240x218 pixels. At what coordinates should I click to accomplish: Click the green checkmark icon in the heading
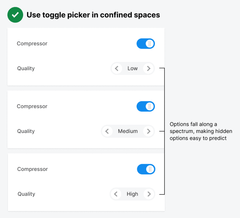coord(15,15)
